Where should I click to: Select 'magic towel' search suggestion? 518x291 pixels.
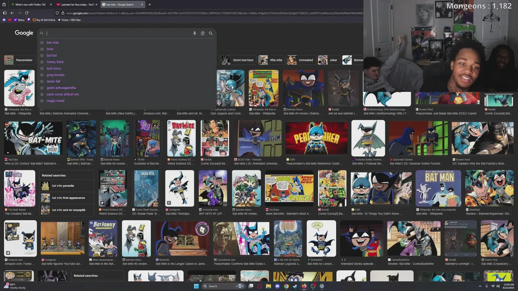click(55, 101)
